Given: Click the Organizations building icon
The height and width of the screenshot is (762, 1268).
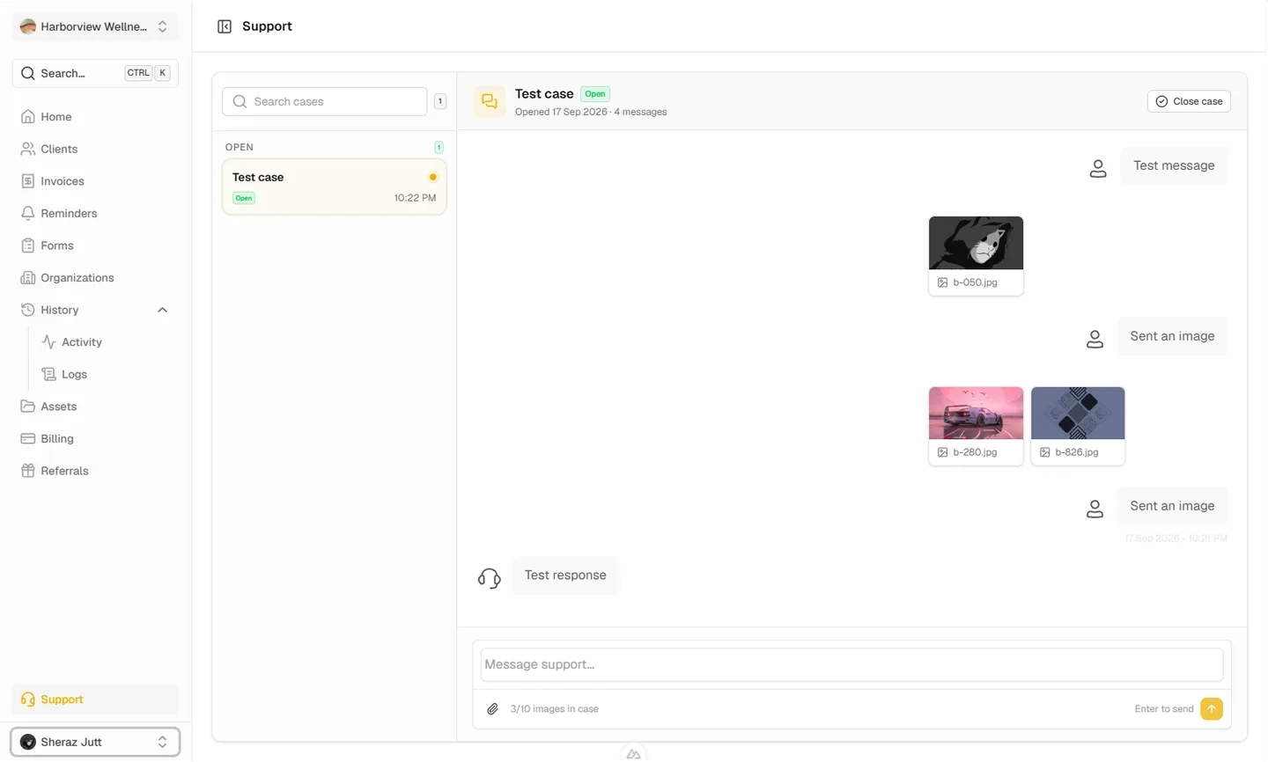Looking at the screenshot, I should click(x=28, y=277).
